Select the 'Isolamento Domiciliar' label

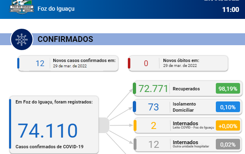click(184, 107)
